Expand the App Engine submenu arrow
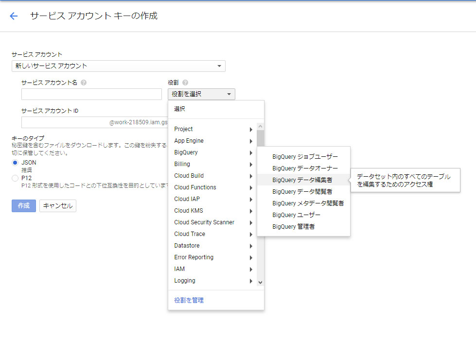This screenshot has height=352, width=476. pyautogui.click(x=250, y=141)
